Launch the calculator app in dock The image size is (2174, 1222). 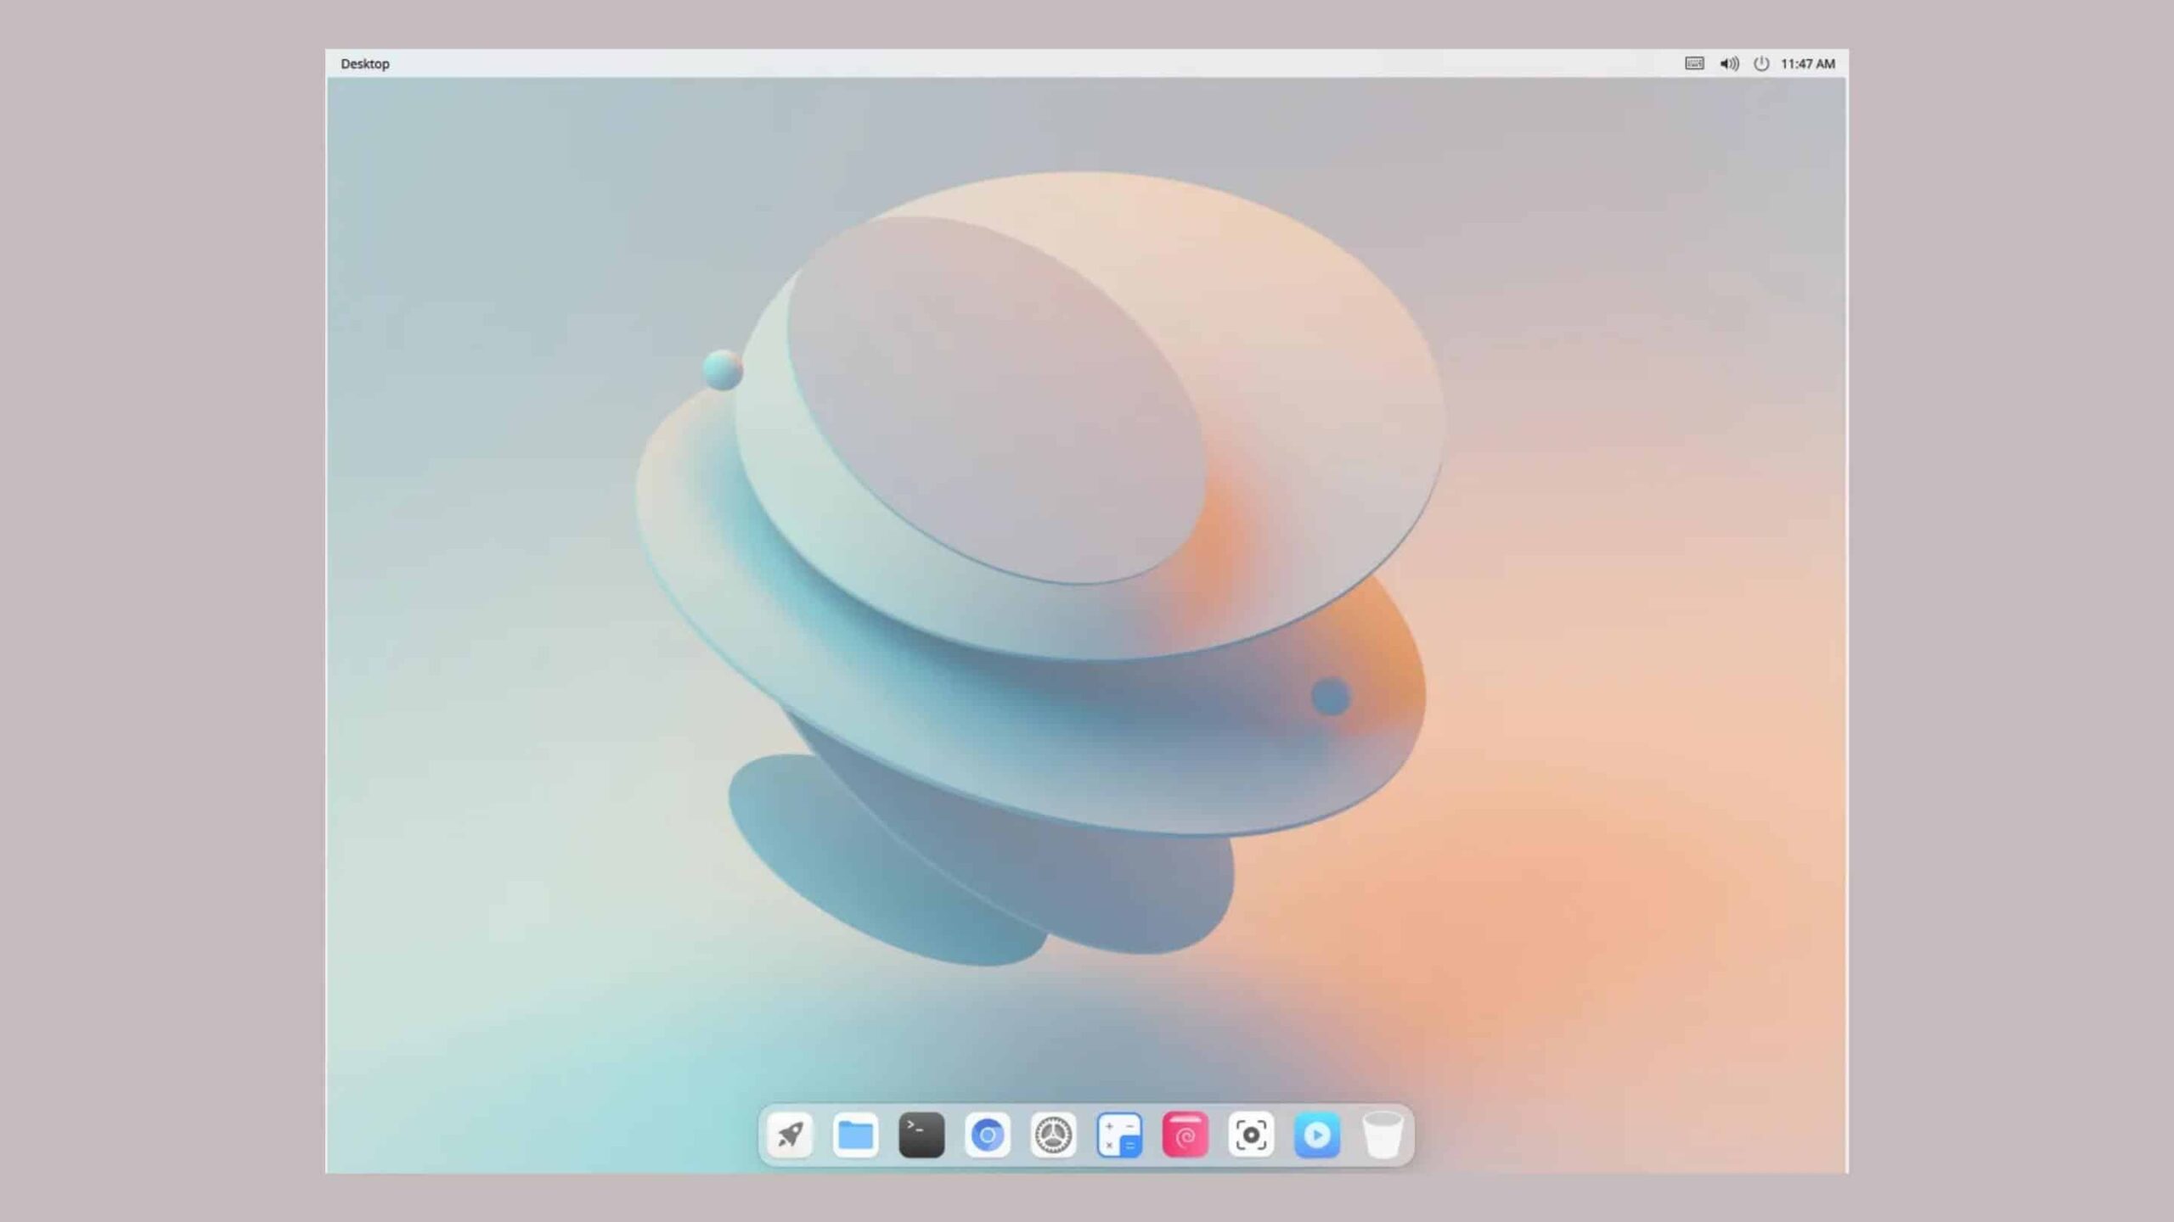tap(1119, 1135)
